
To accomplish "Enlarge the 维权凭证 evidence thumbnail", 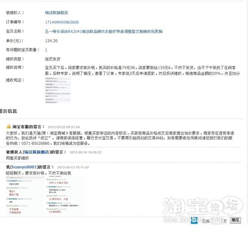I will pyautogui.click(x=58, y=90).
